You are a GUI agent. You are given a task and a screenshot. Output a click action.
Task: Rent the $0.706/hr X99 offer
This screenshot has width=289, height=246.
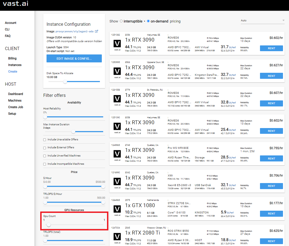pyautogui.click(x=271, y=186)
